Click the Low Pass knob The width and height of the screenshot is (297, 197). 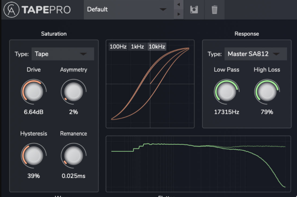click(226, 92)
